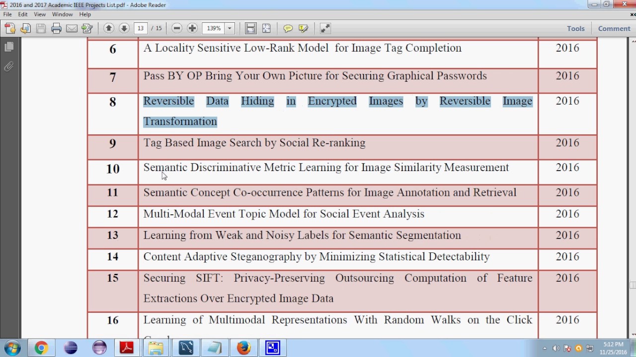
Task: Open Google Chrome from the taskbar
Action: pyautogui.click(x=41, y=348)
